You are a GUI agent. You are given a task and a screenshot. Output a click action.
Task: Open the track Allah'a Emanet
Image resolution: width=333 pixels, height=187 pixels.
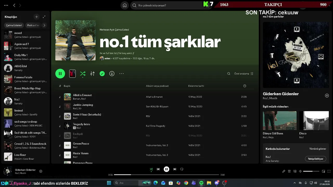pos(82,95)
